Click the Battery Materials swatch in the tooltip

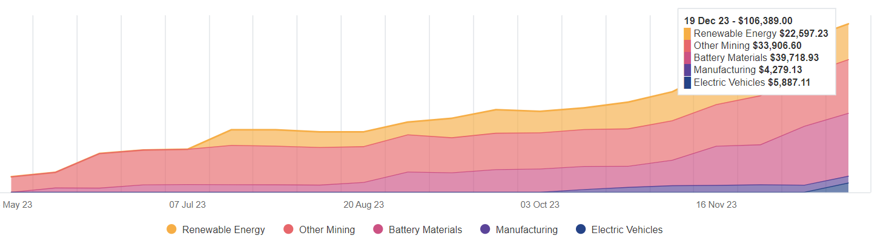click(x=687, y=58)
